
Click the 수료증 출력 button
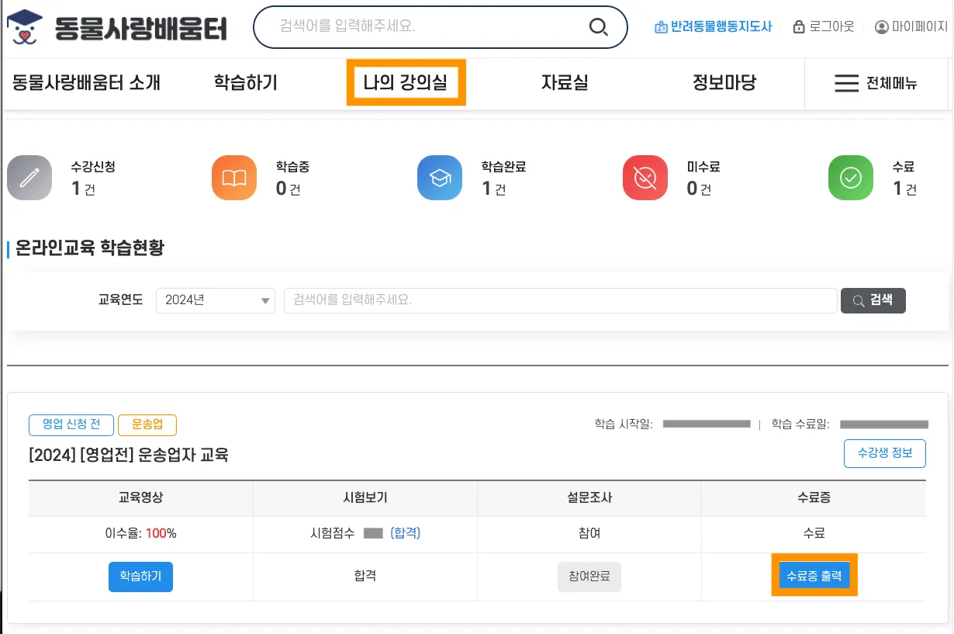click(814, 577)
